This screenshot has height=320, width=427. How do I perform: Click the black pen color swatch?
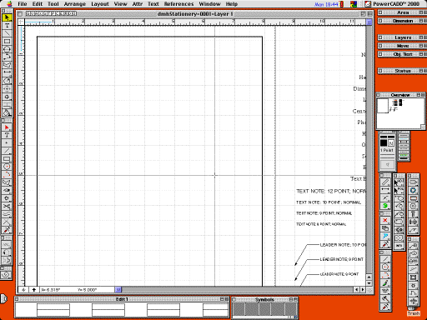tap(384, 142)
